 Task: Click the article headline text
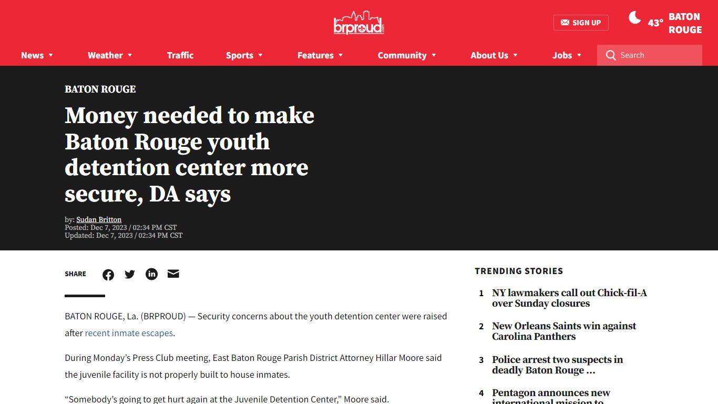pos(189,155)
